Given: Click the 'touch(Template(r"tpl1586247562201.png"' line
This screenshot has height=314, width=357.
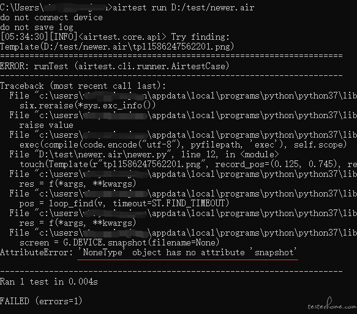Looking at the screenshot, I should [x=188, y=164].
